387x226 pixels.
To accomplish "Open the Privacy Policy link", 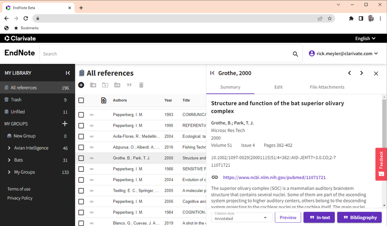I will (20, 198).
